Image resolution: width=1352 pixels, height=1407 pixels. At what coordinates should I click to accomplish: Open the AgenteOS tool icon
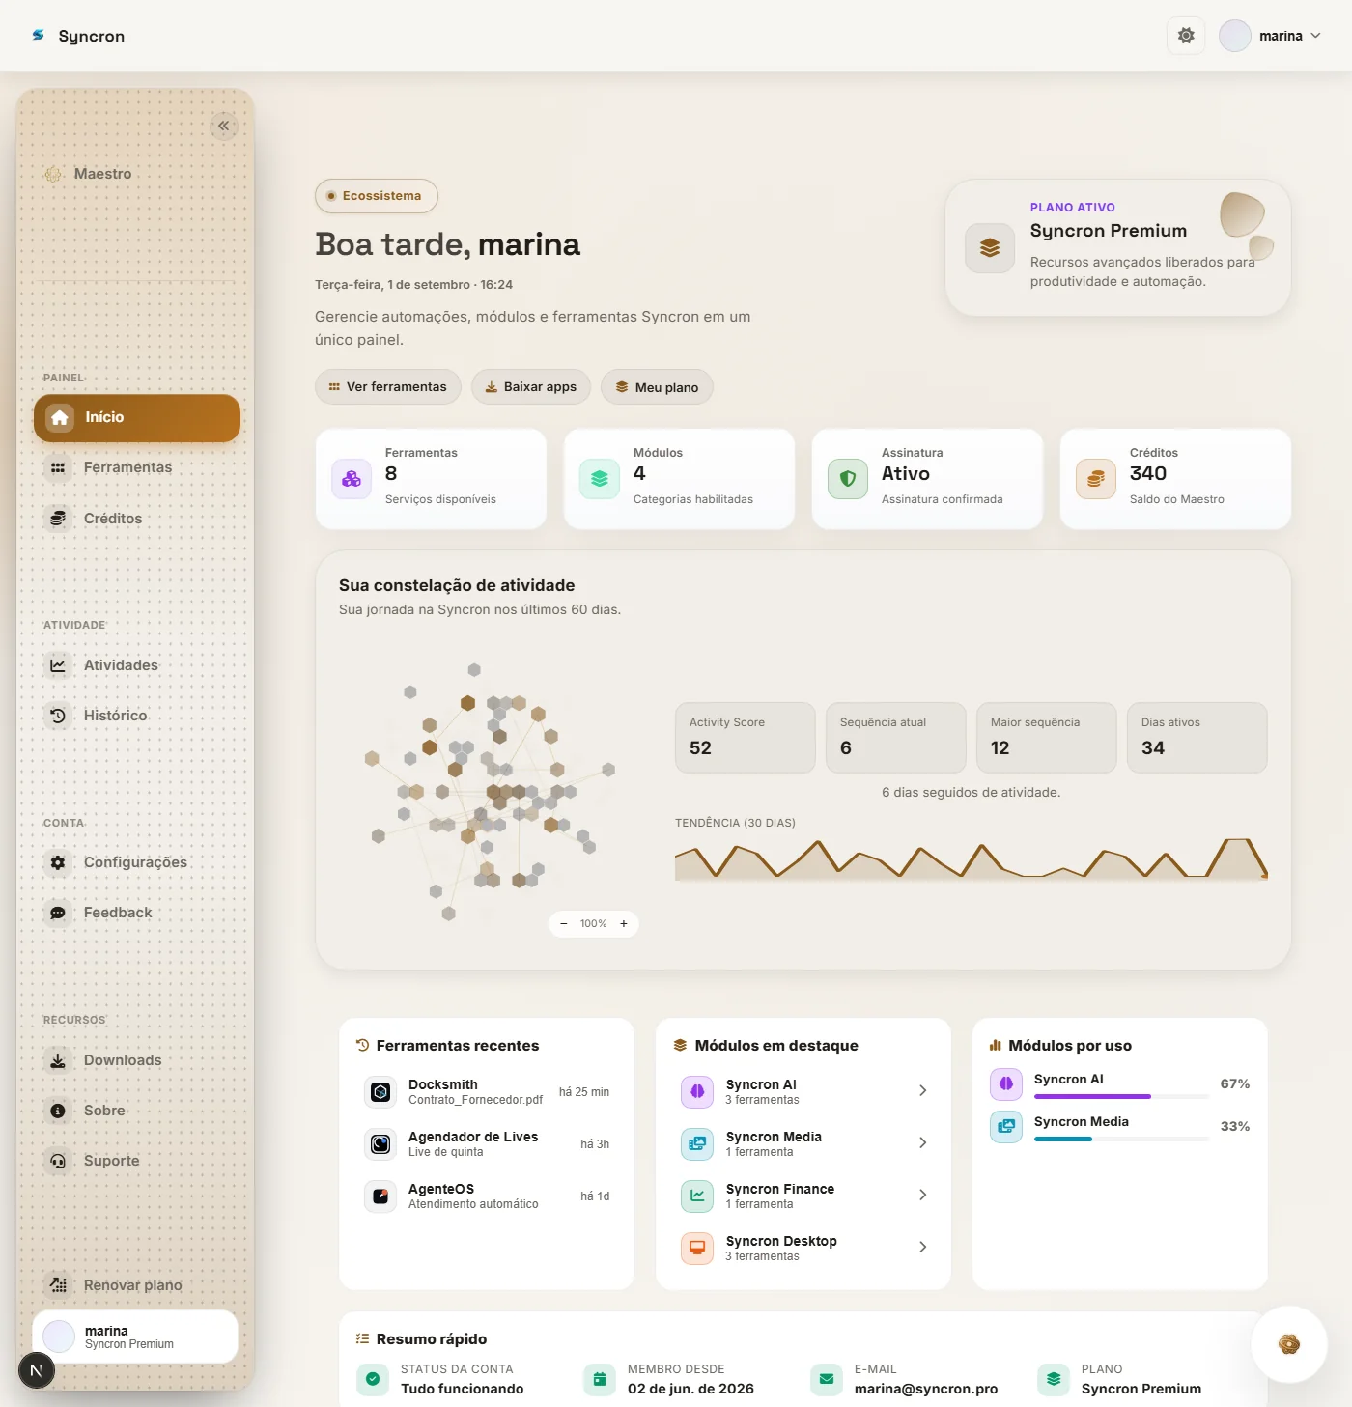point(380,1196)
